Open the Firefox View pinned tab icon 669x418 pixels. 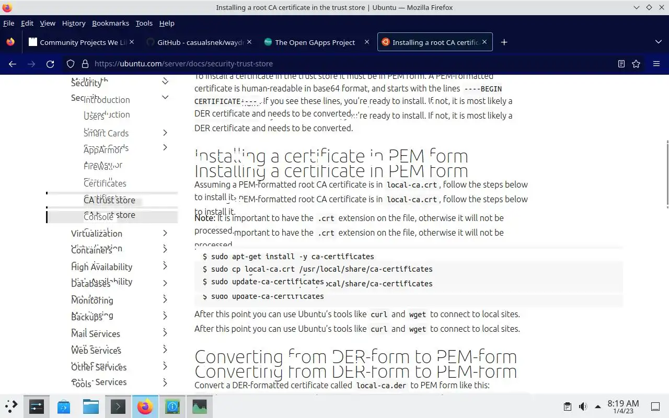click(x=10, y=42)
